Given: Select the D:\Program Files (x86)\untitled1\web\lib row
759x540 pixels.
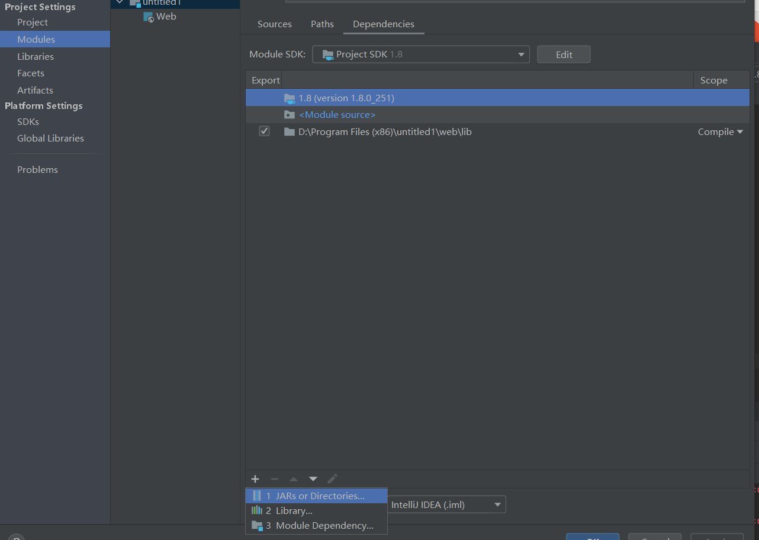Looking at the screenshot, I should click(497, 132).
